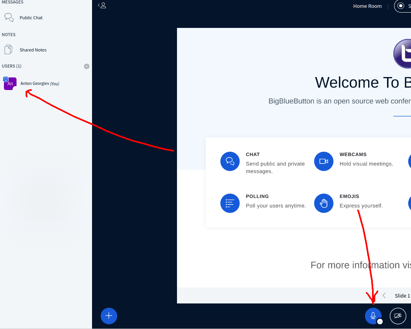Click Anton Georgiev's avatar in the users list
Viewport: 411px width, 329px height.
tap(10, 83)
